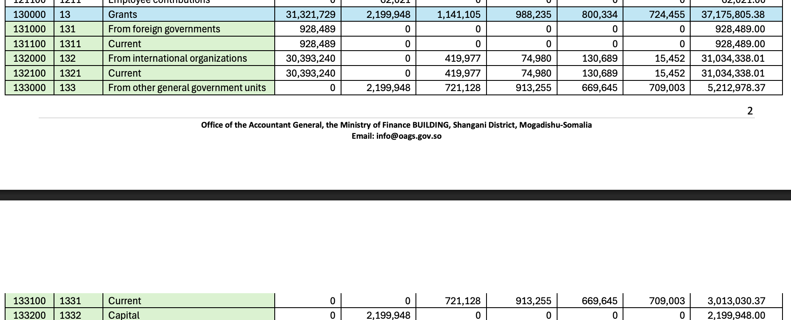This screenshot has width=791, height=320.
Task: Select the Capital row label
Action: pyautogui.click(x=124, y=315)
